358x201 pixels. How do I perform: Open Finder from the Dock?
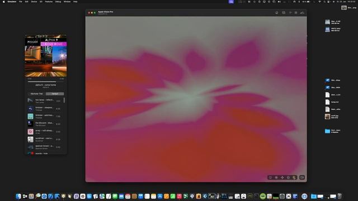(x=18, y=196)
